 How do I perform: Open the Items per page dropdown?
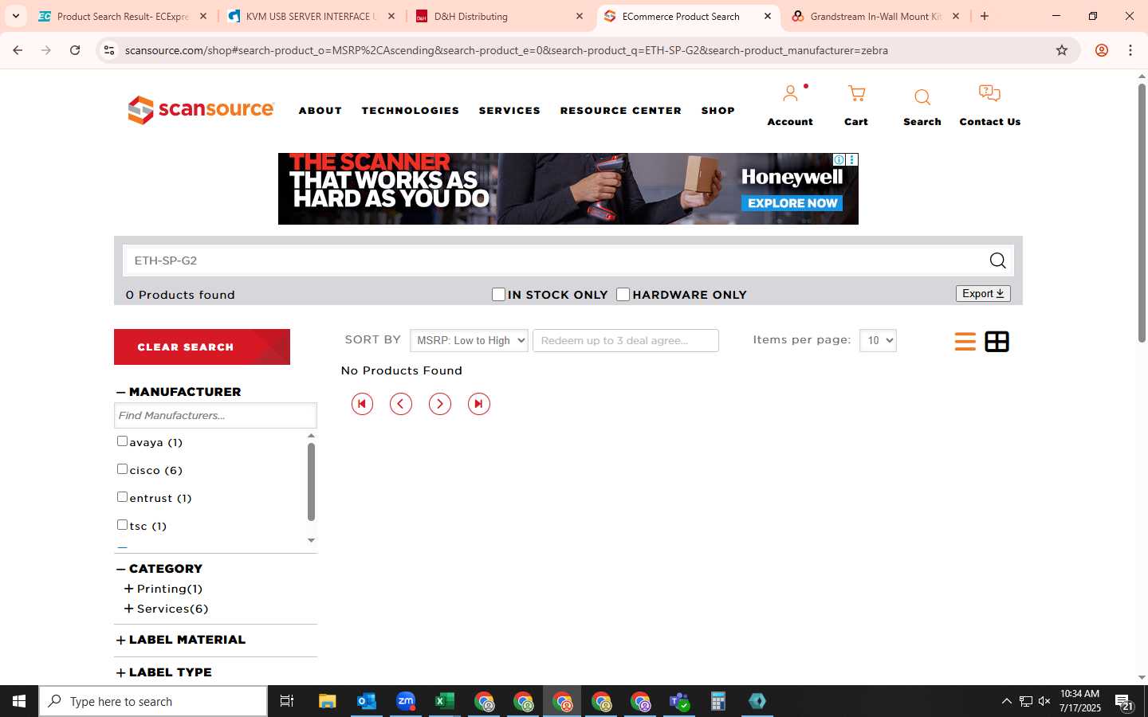click(878, 340)
